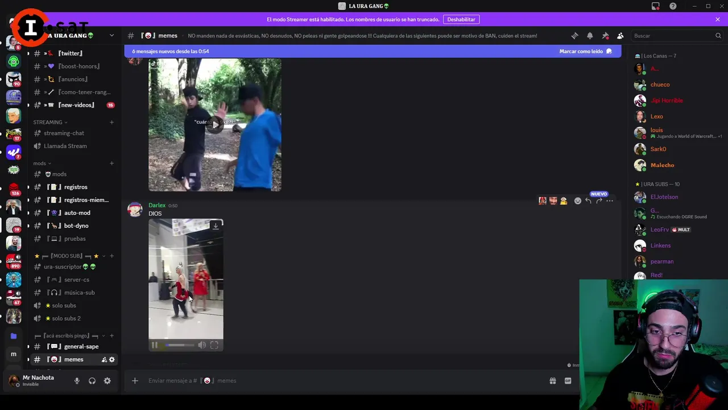
Task: Add channel to STREAMING category
Action: pyautogui.click(x=111, y=122)
